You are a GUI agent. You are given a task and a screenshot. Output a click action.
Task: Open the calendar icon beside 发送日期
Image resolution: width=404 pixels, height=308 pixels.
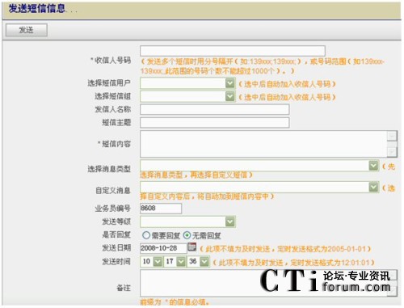(191, 247)
